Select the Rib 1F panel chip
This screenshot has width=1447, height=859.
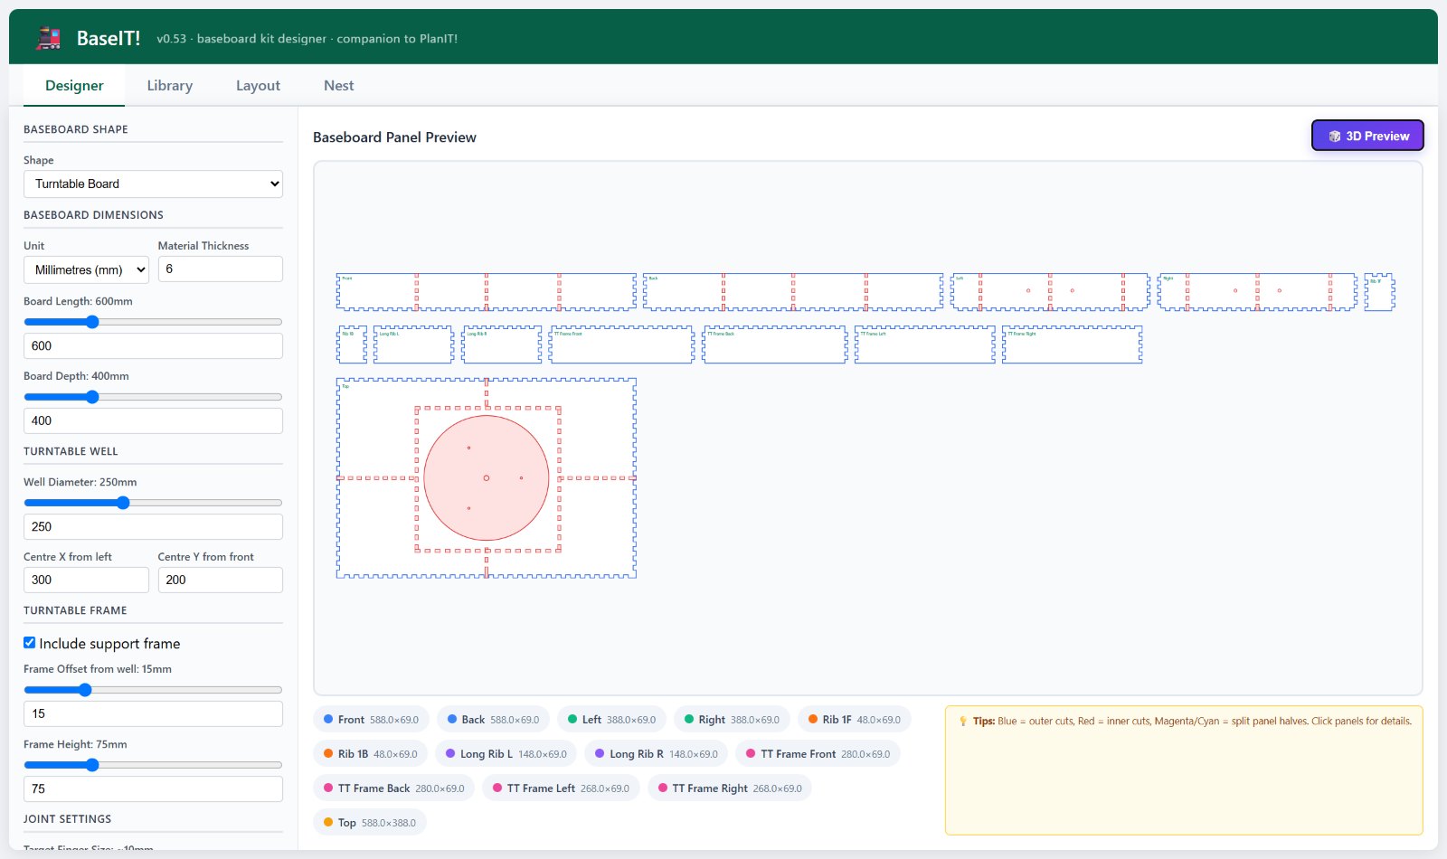click(854, 720)
